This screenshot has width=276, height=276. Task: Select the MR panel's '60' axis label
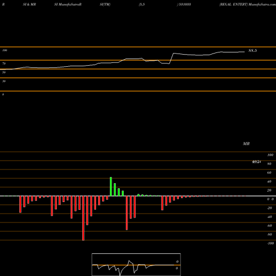click(x=269, y=173)
